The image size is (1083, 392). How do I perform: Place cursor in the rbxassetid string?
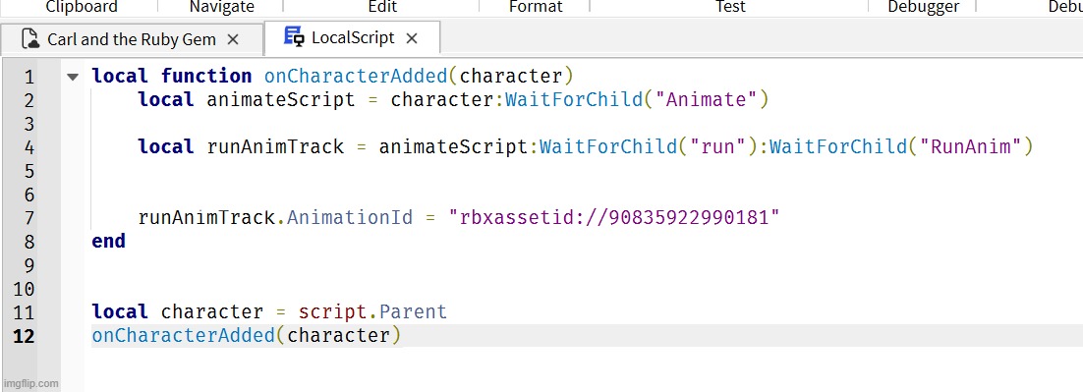click(614, 218)
